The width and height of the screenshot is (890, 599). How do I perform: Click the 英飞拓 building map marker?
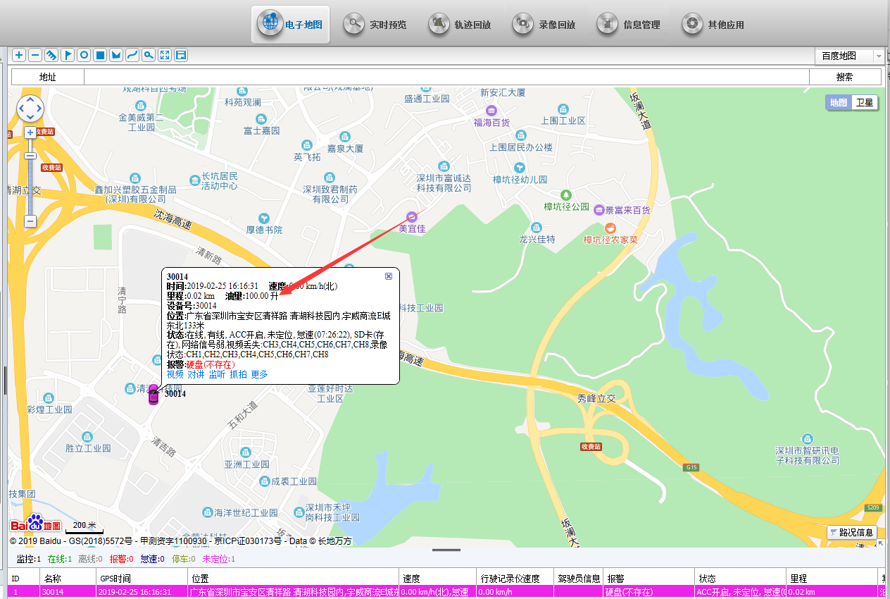click(x=307, y=144)
